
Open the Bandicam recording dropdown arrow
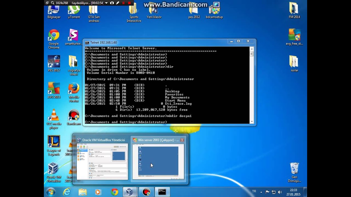[106, 3]
